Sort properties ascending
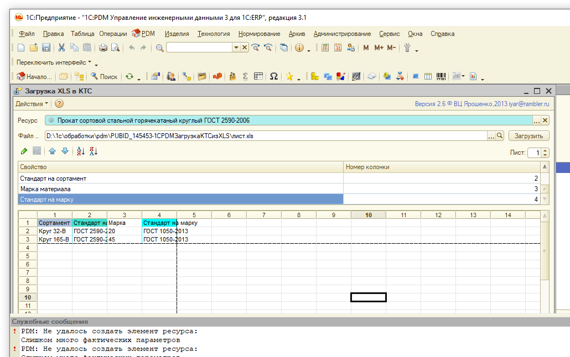 point(81,151)
